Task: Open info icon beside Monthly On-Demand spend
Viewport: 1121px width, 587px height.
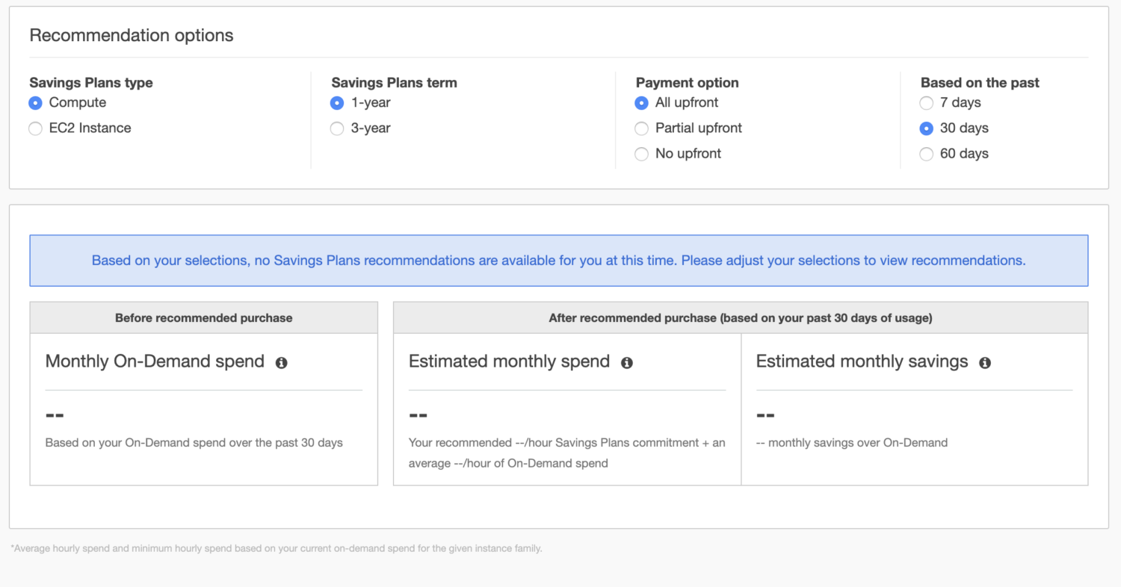Action: (282, 363)
